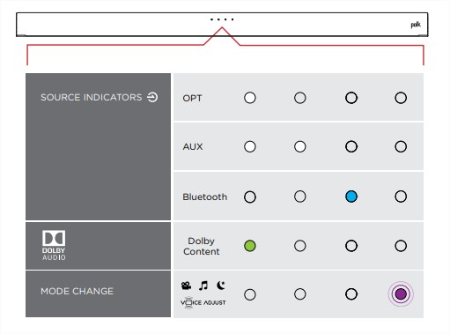Click the Dolby Content label
The width and height of the screenshot is (450, 334).
(x=202, y=246)
